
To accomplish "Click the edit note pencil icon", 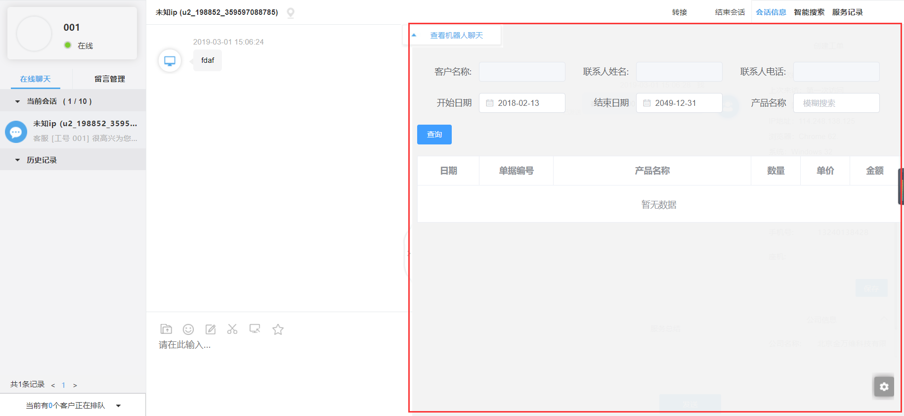I will coord(211,329).
